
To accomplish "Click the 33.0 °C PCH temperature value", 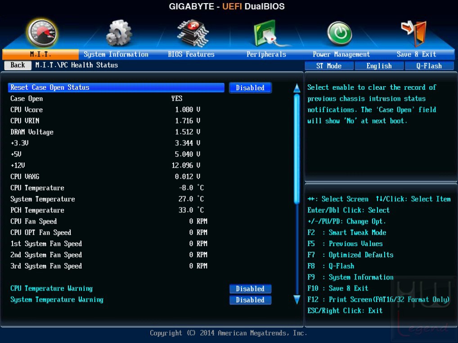I will click(x=191, y=210).
